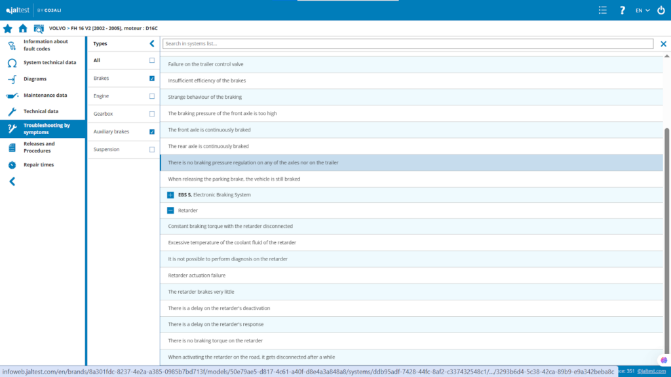Image resolution: width=671 pixels, height=377 pixels.
Task: Click the vehicle search icon in breadcrumb
Action: point(39,29)
